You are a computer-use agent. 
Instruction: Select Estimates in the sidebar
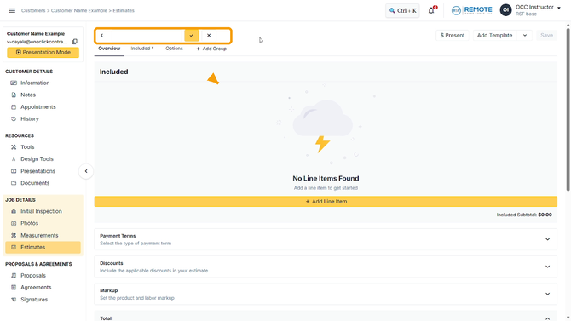point(43,248)
